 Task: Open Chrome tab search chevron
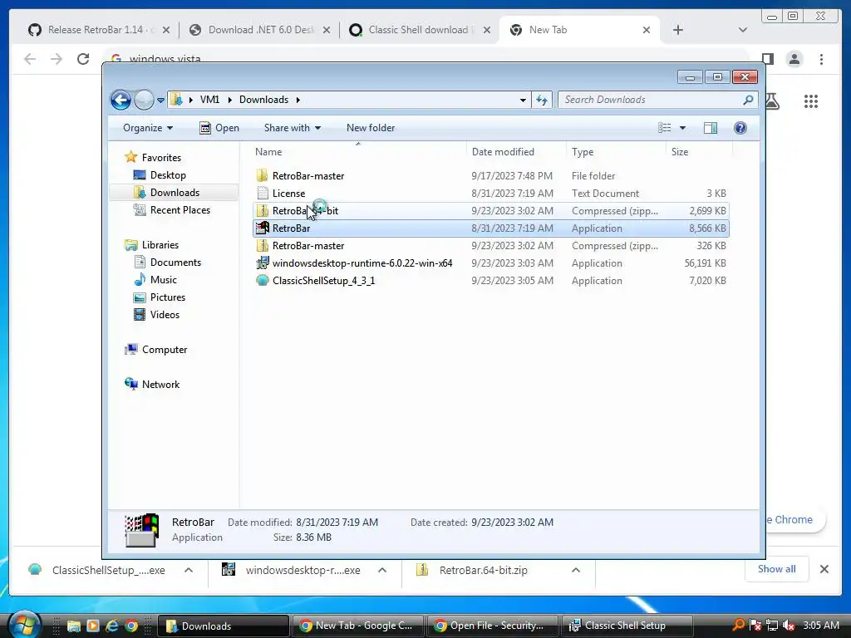(x=743, y=30)
